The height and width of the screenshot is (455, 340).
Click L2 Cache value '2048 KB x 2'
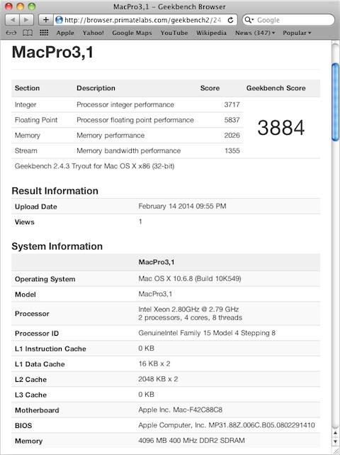pos(158,379)
